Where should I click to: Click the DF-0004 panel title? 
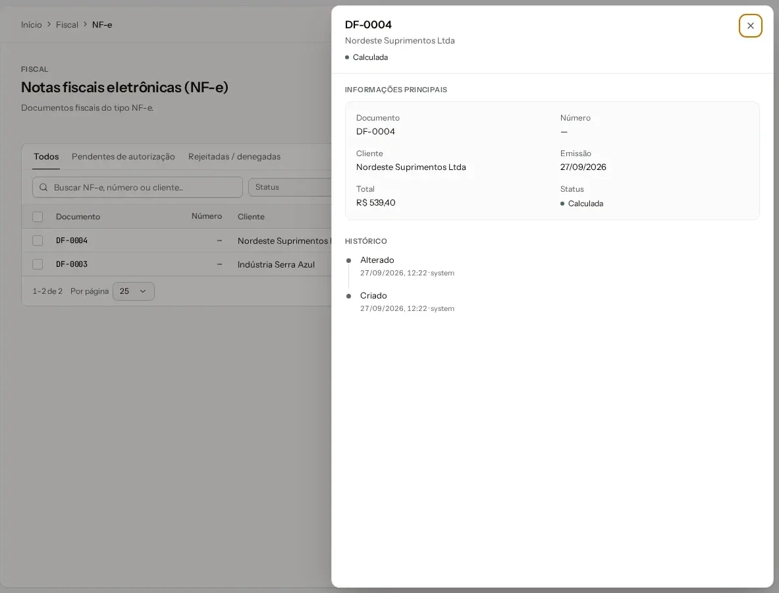[x=368, y=25]
